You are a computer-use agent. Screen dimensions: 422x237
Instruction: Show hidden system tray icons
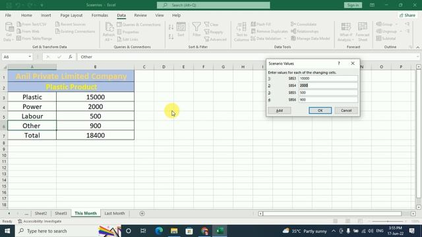[334, 231]
